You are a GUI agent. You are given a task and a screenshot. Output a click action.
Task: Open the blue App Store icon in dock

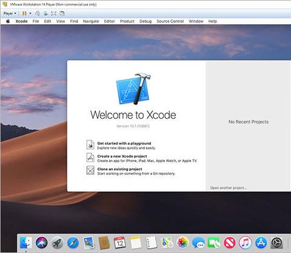click(261, 243)
